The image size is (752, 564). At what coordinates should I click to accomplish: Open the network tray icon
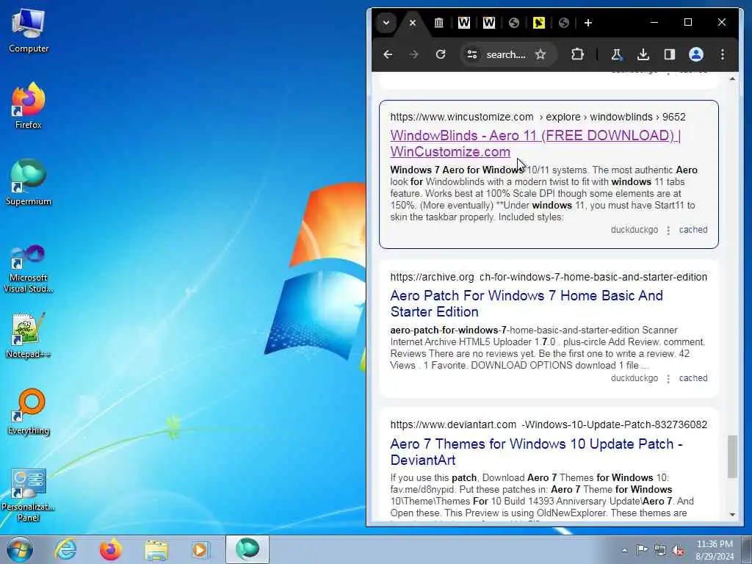pos(660,550)
